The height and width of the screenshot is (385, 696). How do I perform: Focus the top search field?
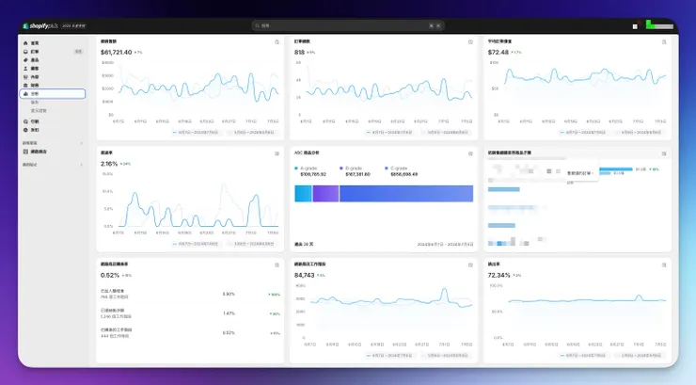coord(348,25)
